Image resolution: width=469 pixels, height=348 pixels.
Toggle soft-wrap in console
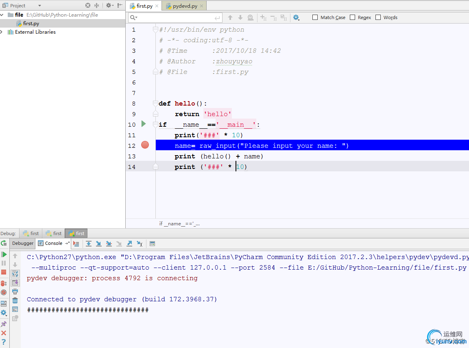[x=15, y=274]
